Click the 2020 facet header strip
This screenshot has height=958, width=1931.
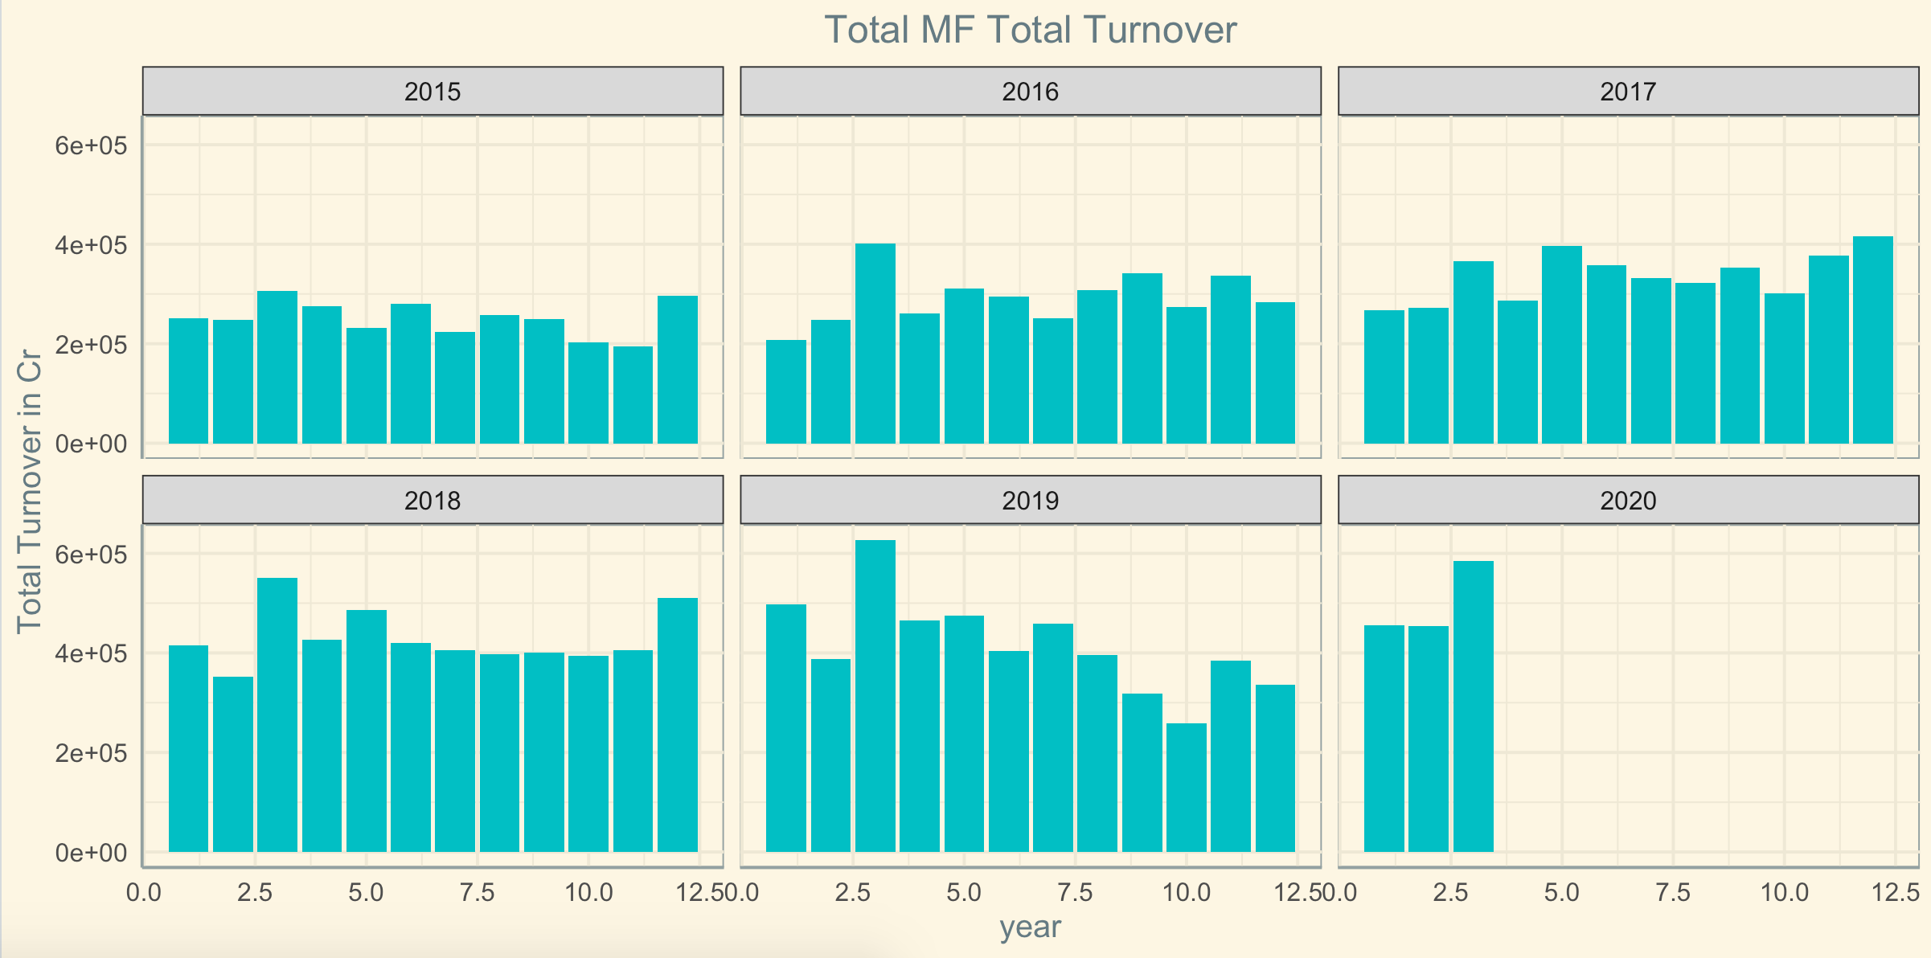tap(1628, 501)
